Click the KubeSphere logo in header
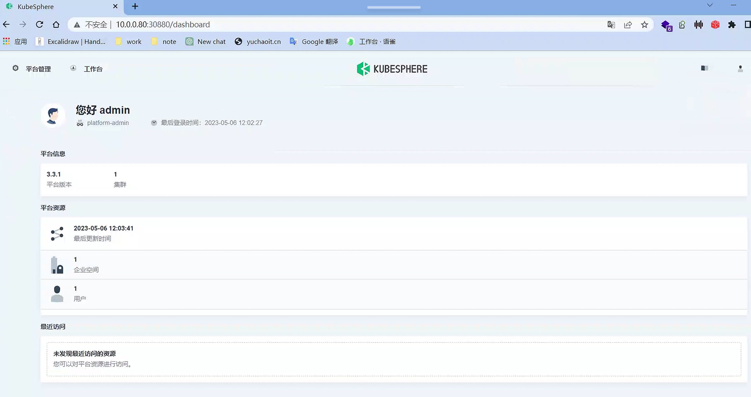 pos(392,69)
